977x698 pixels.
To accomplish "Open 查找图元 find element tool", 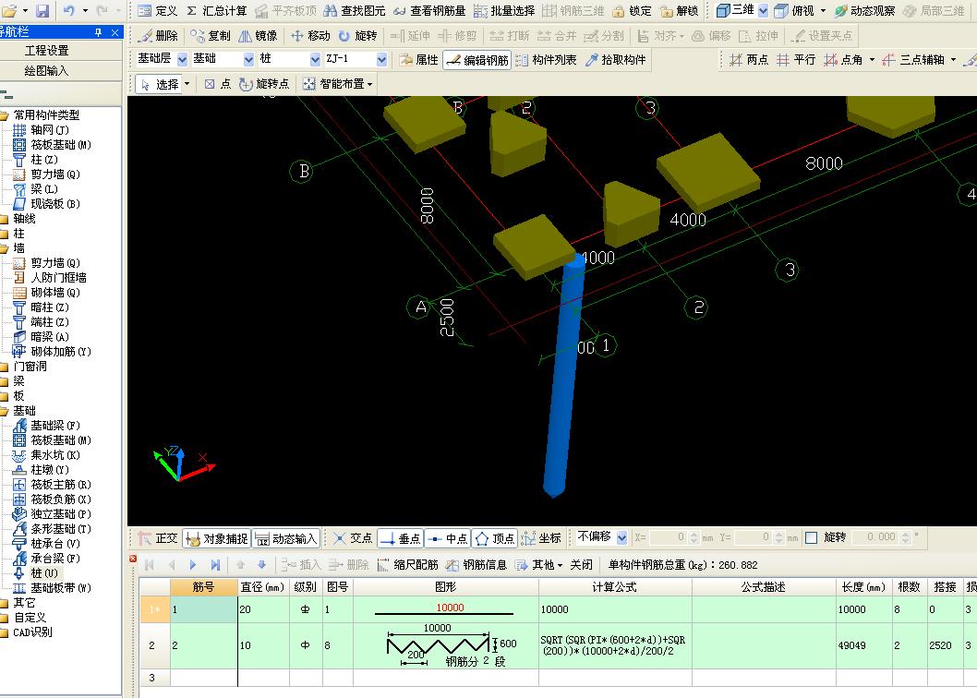I will [353, 11].
